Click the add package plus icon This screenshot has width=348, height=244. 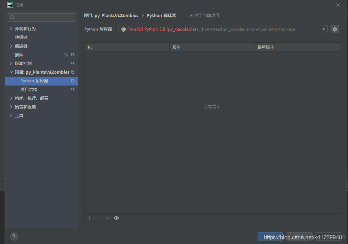89,218
